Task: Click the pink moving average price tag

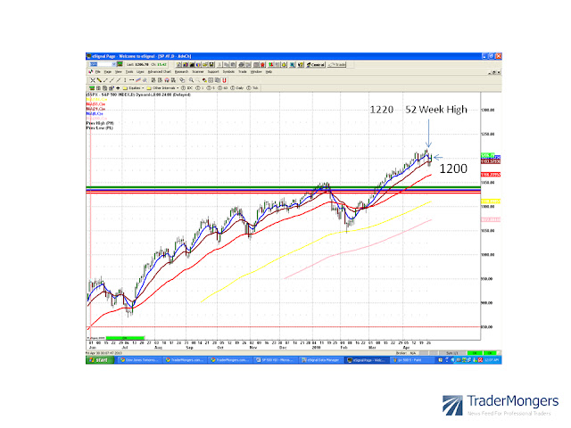Action: click(x=491, y=220)
